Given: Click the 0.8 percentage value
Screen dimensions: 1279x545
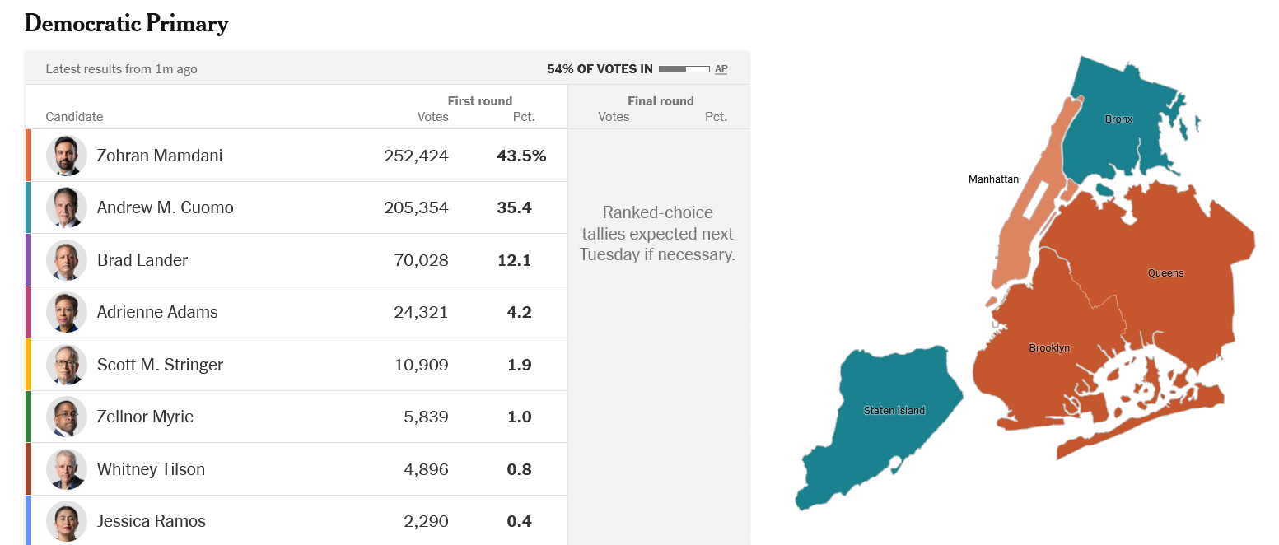Looking at the screenshot, I should click(x=520, y=469).
